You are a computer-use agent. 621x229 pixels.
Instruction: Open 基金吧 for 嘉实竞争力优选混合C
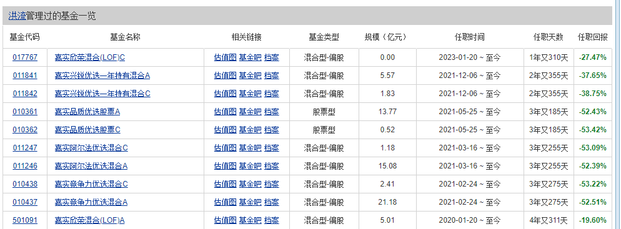tap(251, 184)
